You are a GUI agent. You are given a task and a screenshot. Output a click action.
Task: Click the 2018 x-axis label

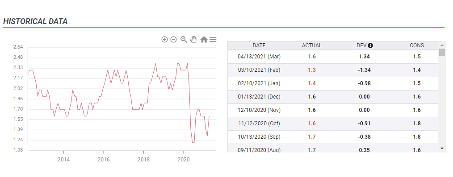click(x=143, y=160)
